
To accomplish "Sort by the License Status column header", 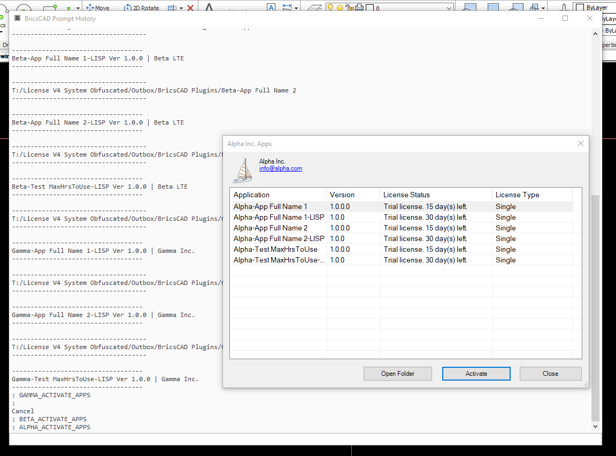I will click(436, 195).
